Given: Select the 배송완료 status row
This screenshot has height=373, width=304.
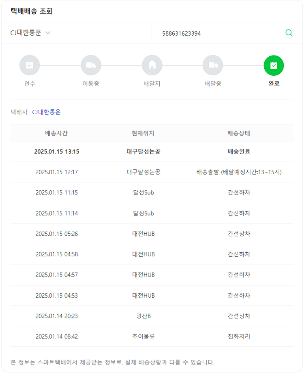Looking at the screenshot, I should (x=152, y=151).
